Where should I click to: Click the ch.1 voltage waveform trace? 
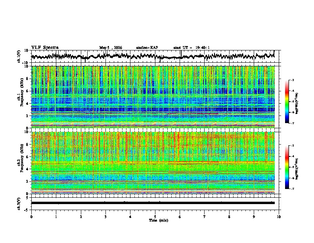(x=153, y=56)
